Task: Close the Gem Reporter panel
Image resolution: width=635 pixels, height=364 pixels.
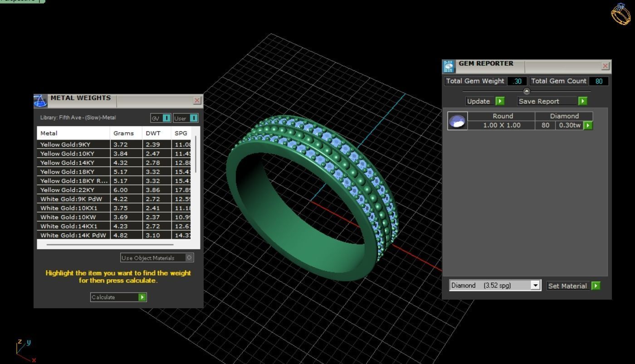Action: 605,66
